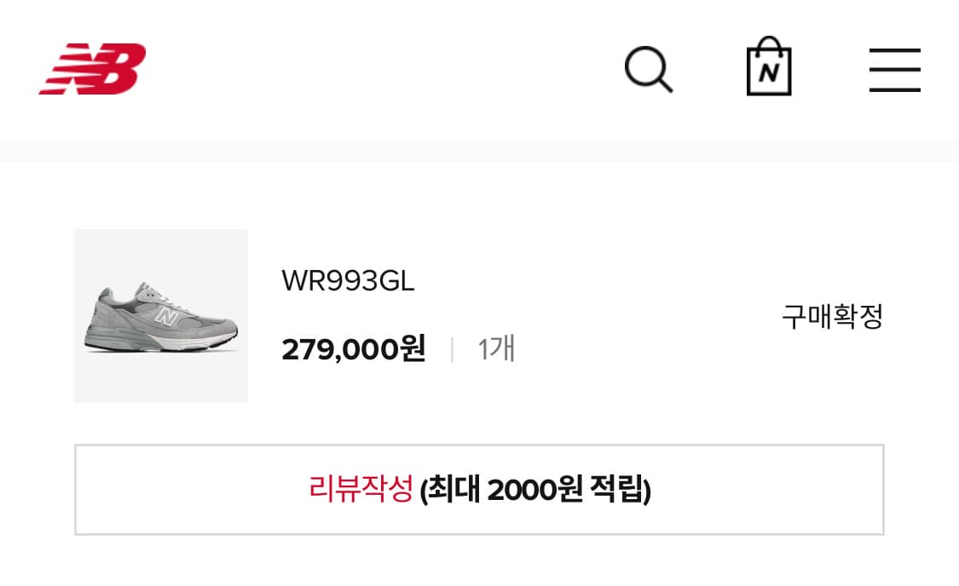Open the WR993GL product name
This screenshot has width=959, height=586.
pyautogui.click(x=347, y=281)
